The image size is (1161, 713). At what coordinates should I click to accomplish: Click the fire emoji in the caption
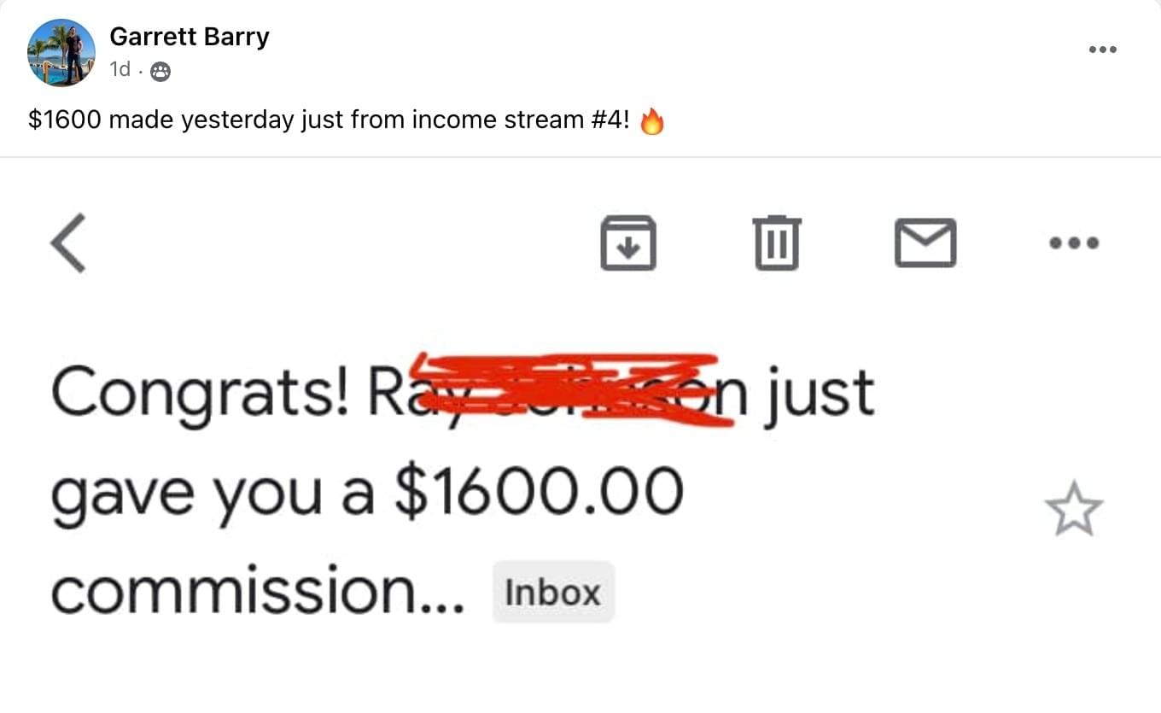click(x=651, y=121)
